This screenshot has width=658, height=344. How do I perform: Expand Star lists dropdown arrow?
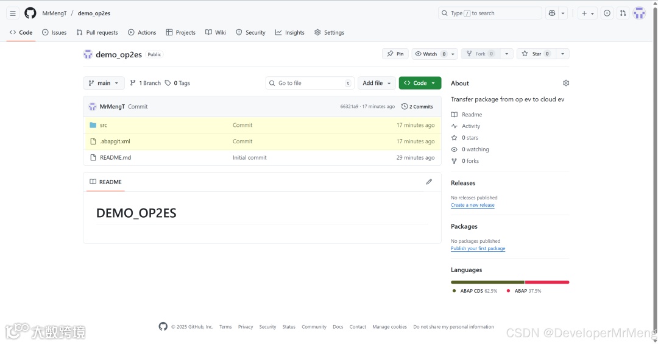563,54
